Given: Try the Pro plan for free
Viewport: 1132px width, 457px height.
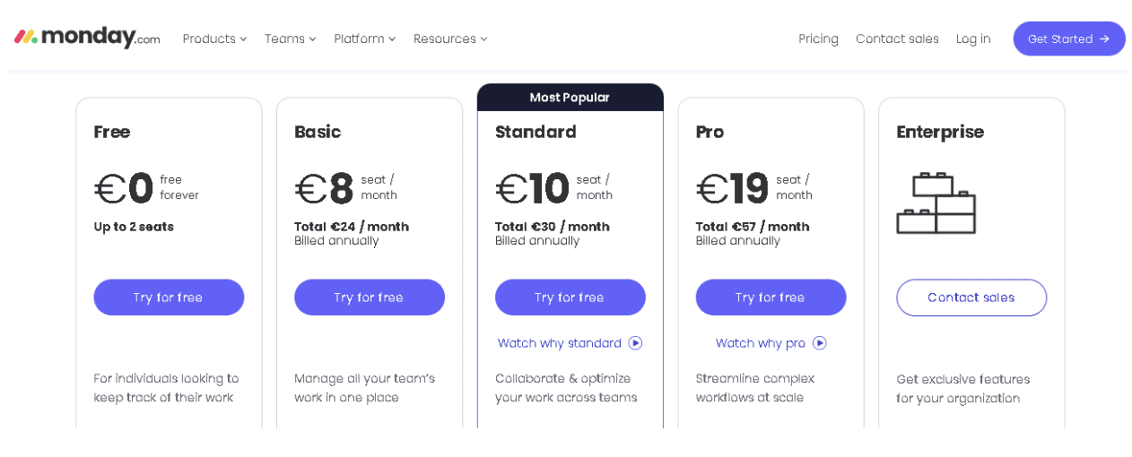Looking at the screenshot, I should [771, 297].
